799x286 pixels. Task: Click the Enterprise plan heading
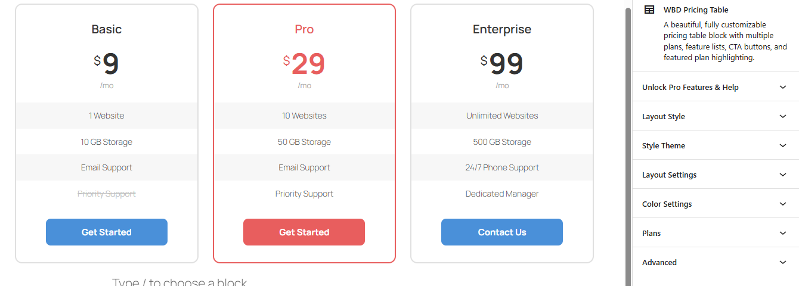(502, 29)
